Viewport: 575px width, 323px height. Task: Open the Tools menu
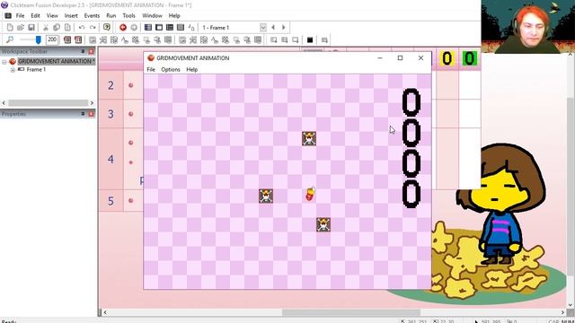128,16
